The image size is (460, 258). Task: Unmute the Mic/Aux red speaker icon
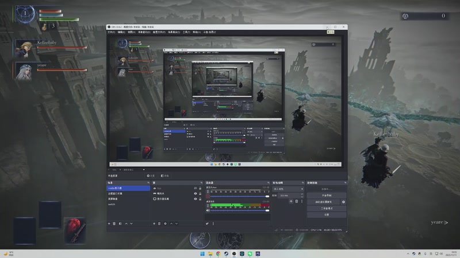[208, 196]
